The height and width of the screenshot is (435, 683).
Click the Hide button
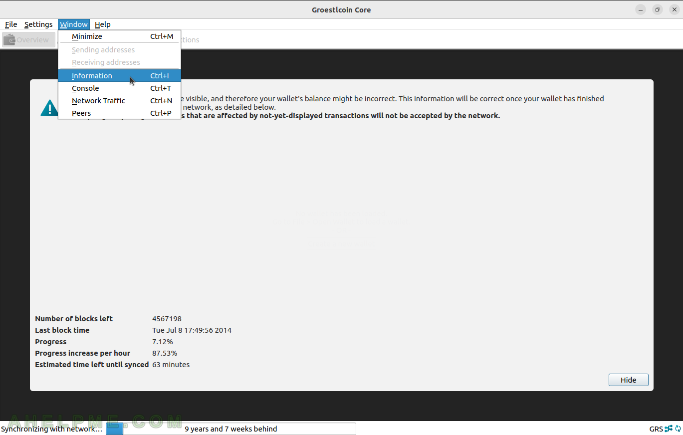point(628,380)
